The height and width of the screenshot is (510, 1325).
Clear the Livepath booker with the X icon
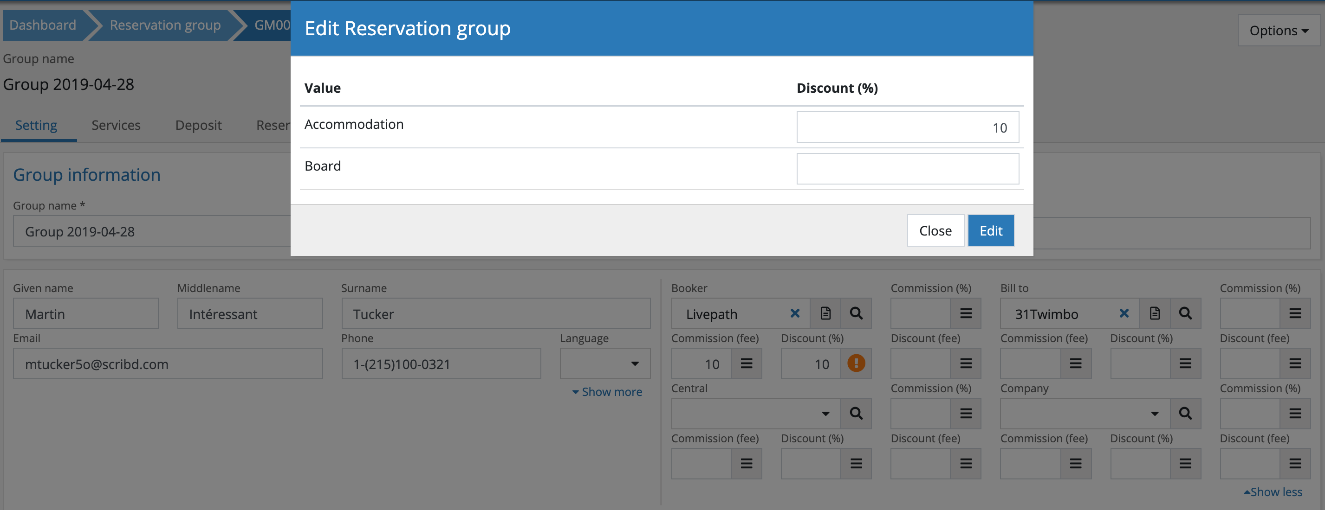(795, 313)
